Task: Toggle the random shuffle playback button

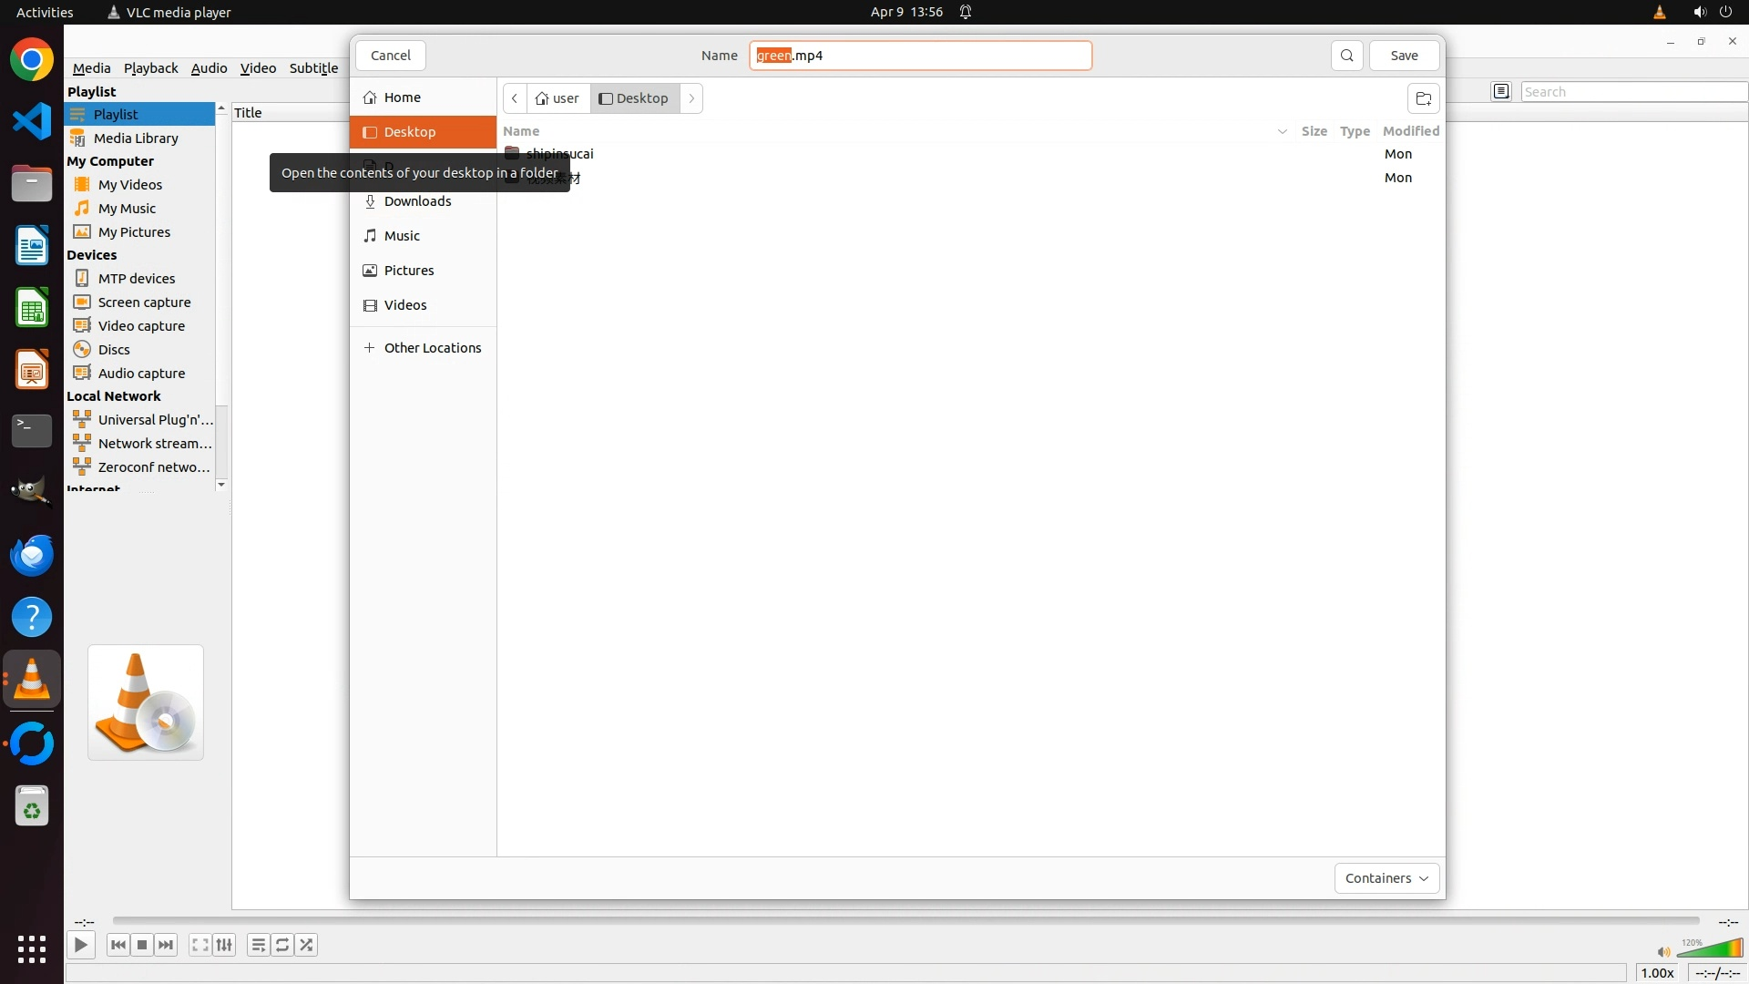Action: coord(307,945)
